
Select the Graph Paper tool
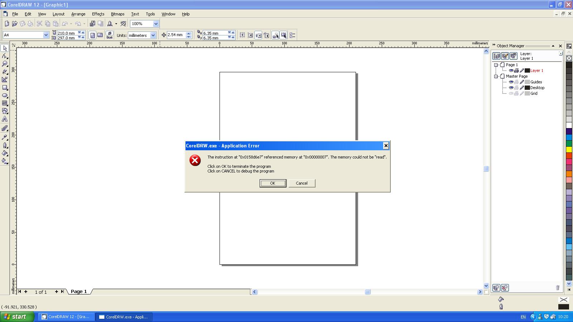pyautogui.click(x=5, y=103)
